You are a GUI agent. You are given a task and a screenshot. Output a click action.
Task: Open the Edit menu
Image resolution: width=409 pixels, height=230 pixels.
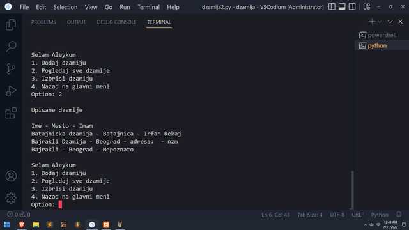(x=41, y=7)
